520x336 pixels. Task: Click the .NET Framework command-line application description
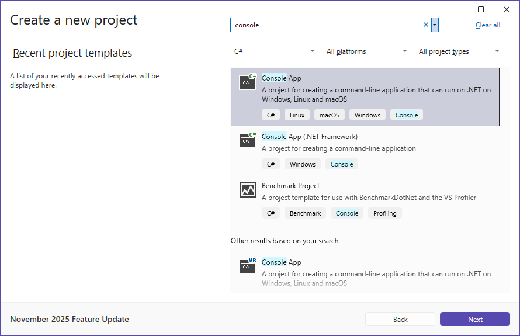(x=339, y=148)
